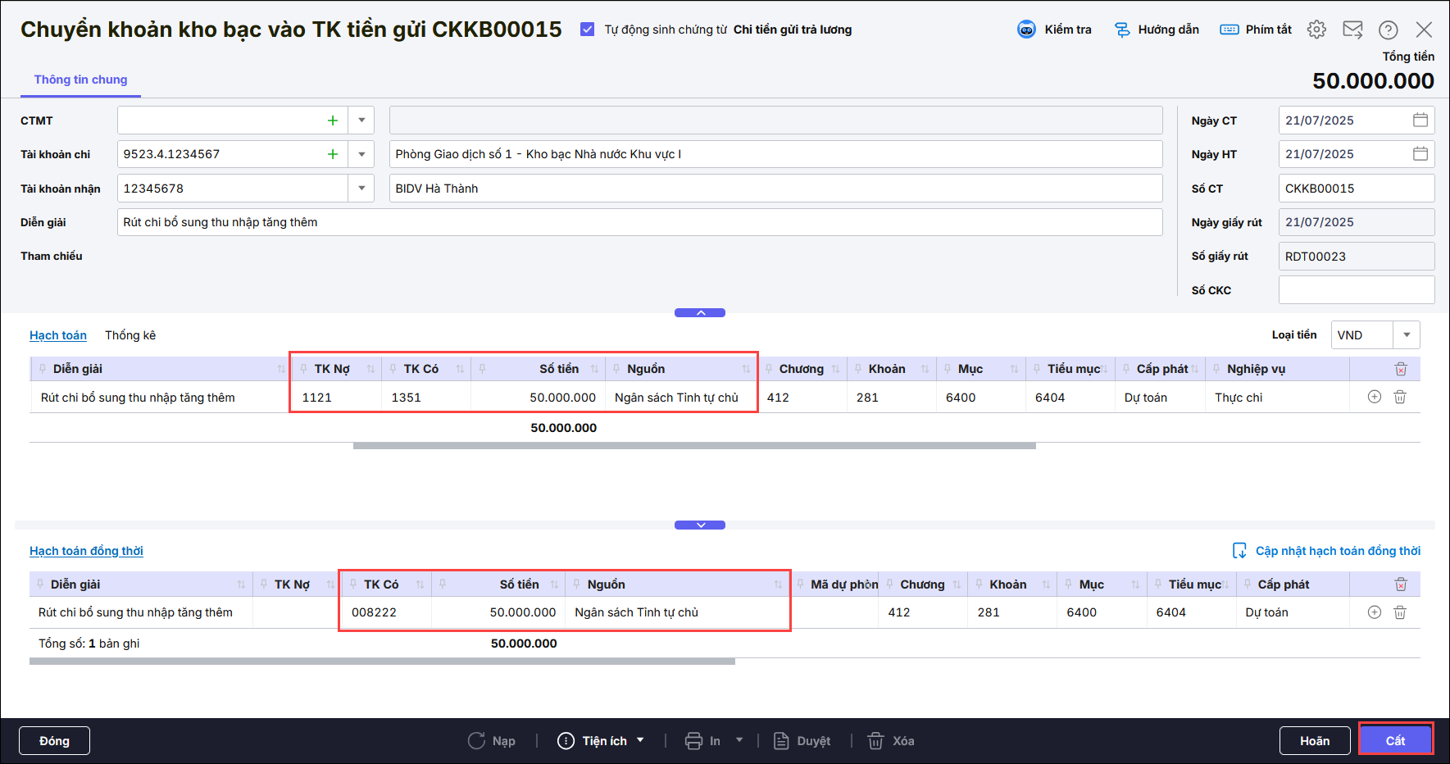Open calendar picker for Ngày CT
This screenshot has width=1450, height=764.
[1420, 121]
